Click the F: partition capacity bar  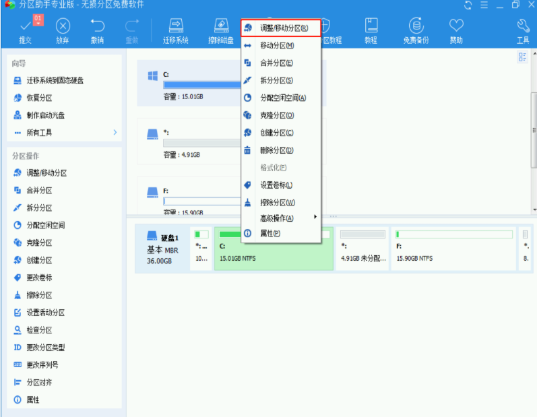coord(201,201)
